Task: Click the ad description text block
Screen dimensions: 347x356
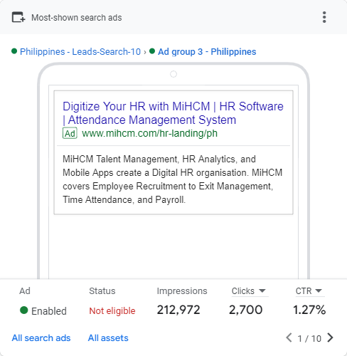Action: click(x=173, y=179)
